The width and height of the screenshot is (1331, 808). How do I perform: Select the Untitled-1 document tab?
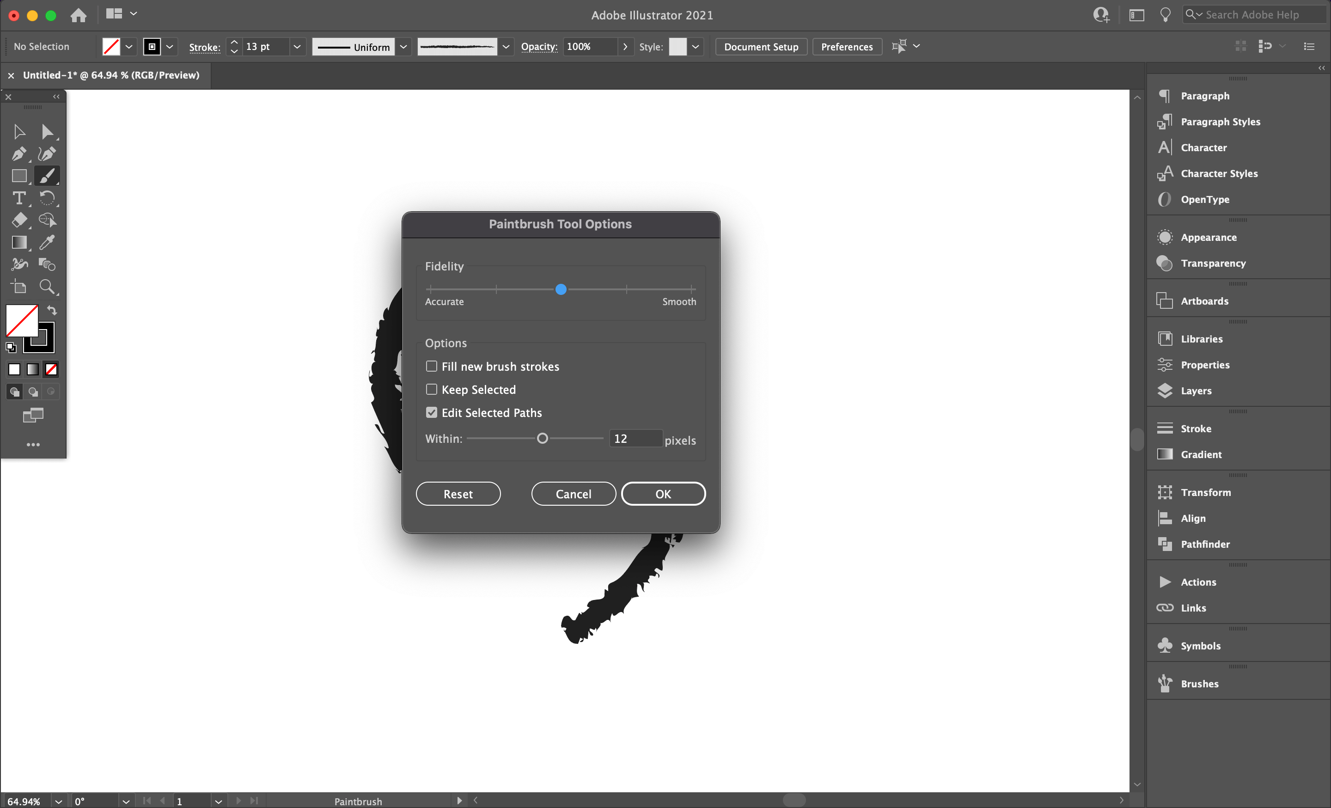click(111, 75)
